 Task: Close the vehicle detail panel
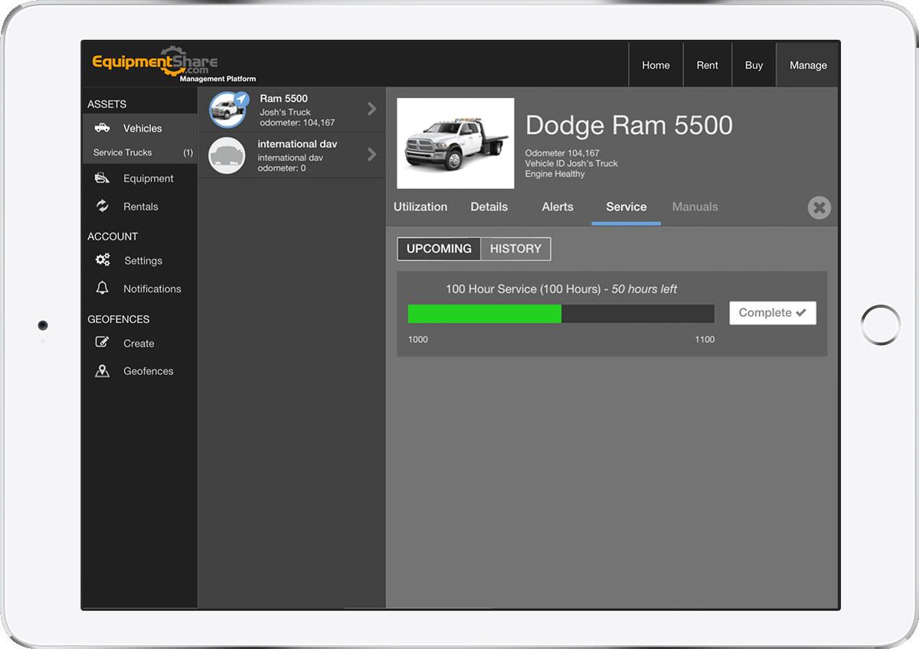point(819,207)
